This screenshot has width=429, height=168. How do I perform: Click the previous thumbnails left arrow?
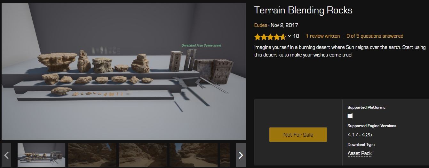coord(6,155)
